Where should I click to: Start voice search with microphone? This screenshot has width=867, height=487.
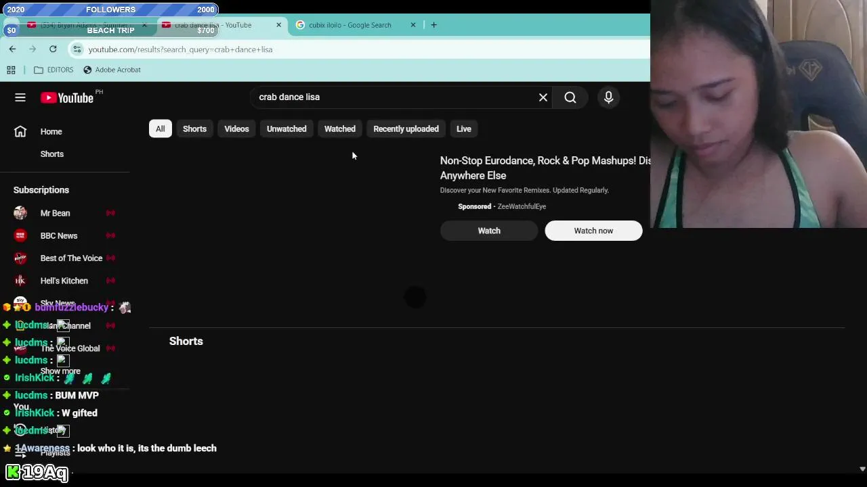(608, 97)
